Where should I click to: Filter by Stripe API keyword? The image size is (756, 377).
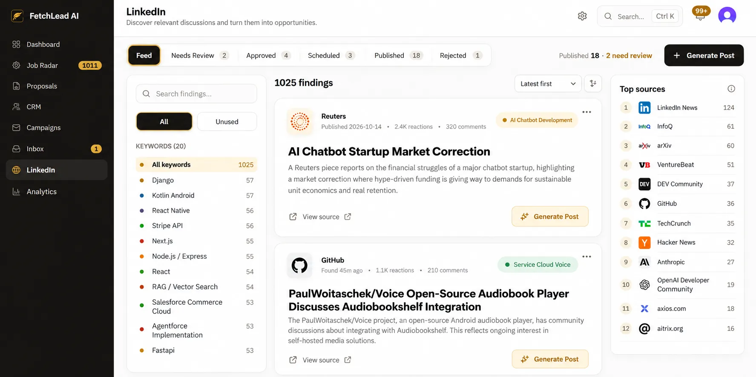pyautogui.click(x=196, y=226)
